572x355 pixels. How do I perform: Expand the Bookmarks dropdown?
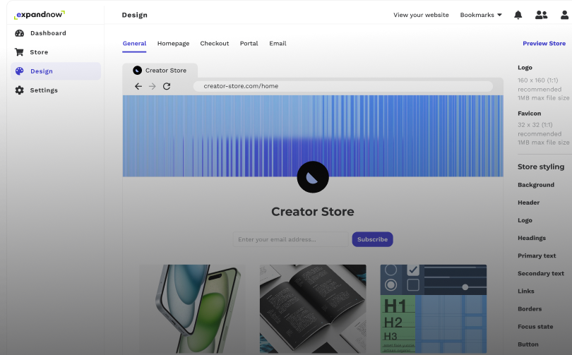[x=481, y=15]
